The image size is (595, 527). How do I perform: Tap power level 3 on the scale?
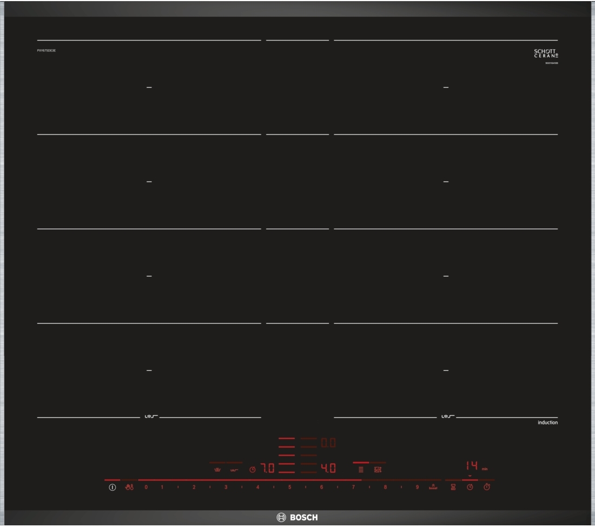point(226,488)
